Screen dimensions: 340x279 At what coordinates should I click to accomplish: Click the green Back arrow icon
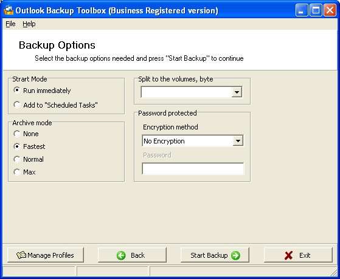[x=121, y=255]
